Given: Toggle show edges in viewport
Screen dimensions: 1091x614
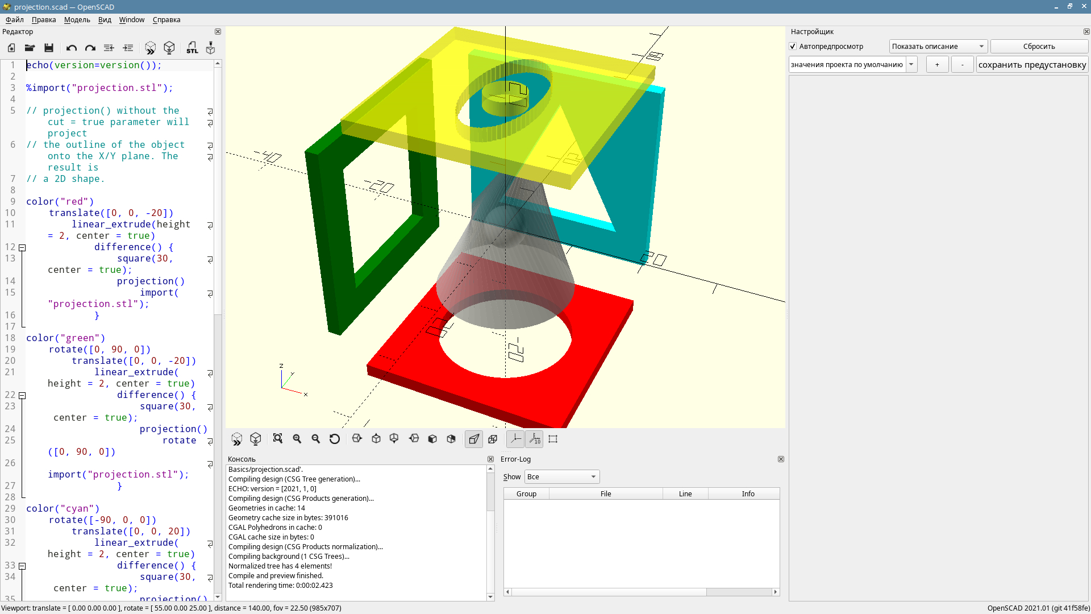Looking at the screenshot, I should pyautogui.click(x=553, y=439).
